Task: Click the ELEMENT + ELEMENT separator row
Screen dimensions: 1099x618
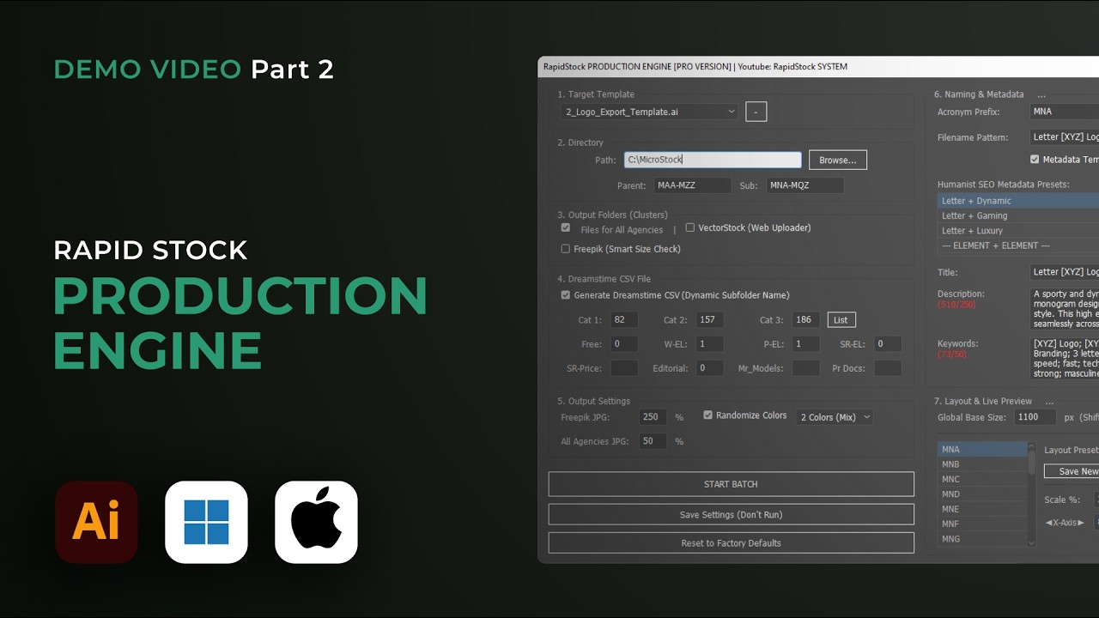Action: (x=1017, y=245)
